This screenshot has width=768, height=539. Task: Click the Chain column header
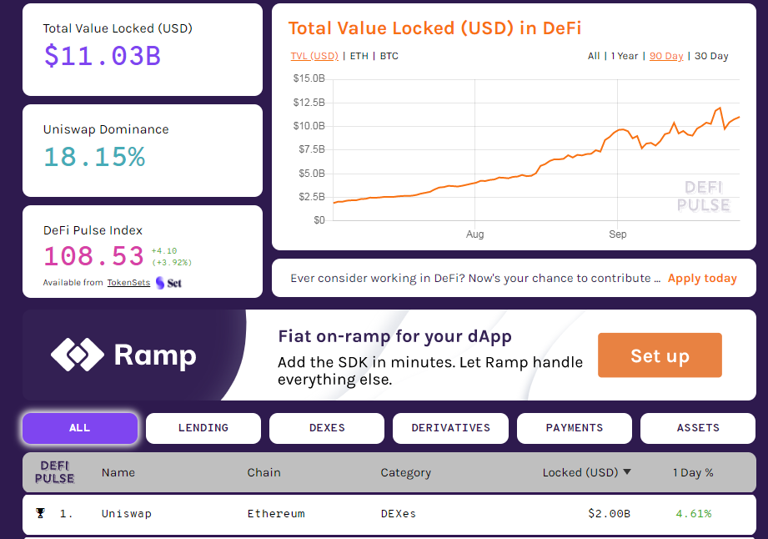click(264, 472)
